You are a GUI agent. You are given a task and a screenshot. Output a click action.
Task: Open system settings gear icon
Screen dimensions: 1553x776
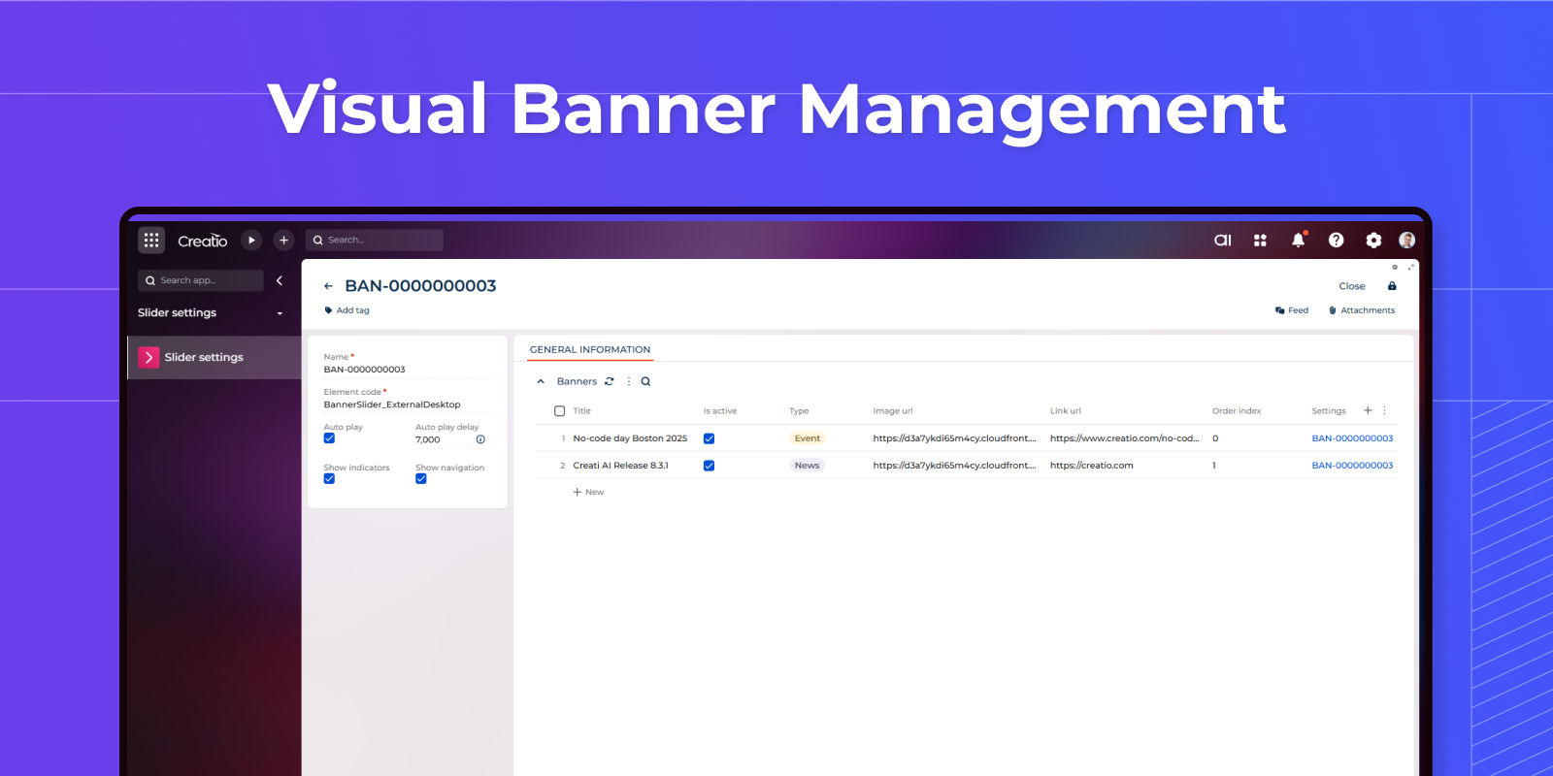pos(1373,240)
